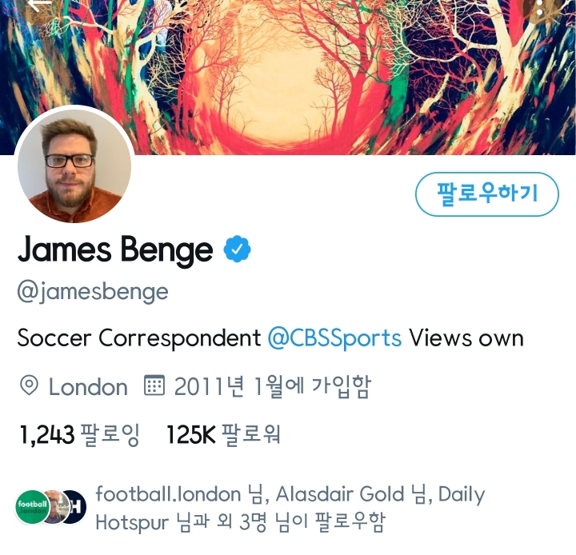Open Alasdair Gold follower avatar
Image resolution: width=576 pixels, height=555 pixels.
click(x=56, y=507)
